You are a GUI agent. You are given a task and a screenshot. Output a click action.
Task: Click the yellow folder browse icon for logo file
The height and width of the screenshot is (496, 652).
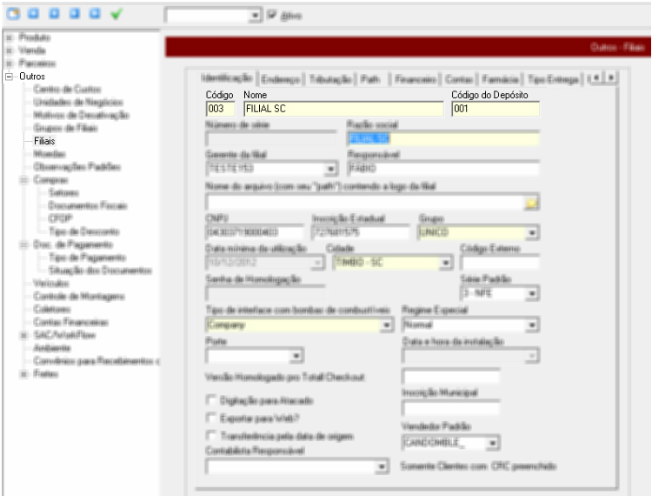tap(531, 203)
